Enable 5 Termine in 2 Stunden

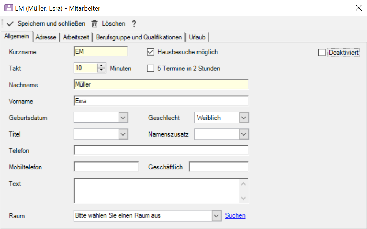coord(150,68)
